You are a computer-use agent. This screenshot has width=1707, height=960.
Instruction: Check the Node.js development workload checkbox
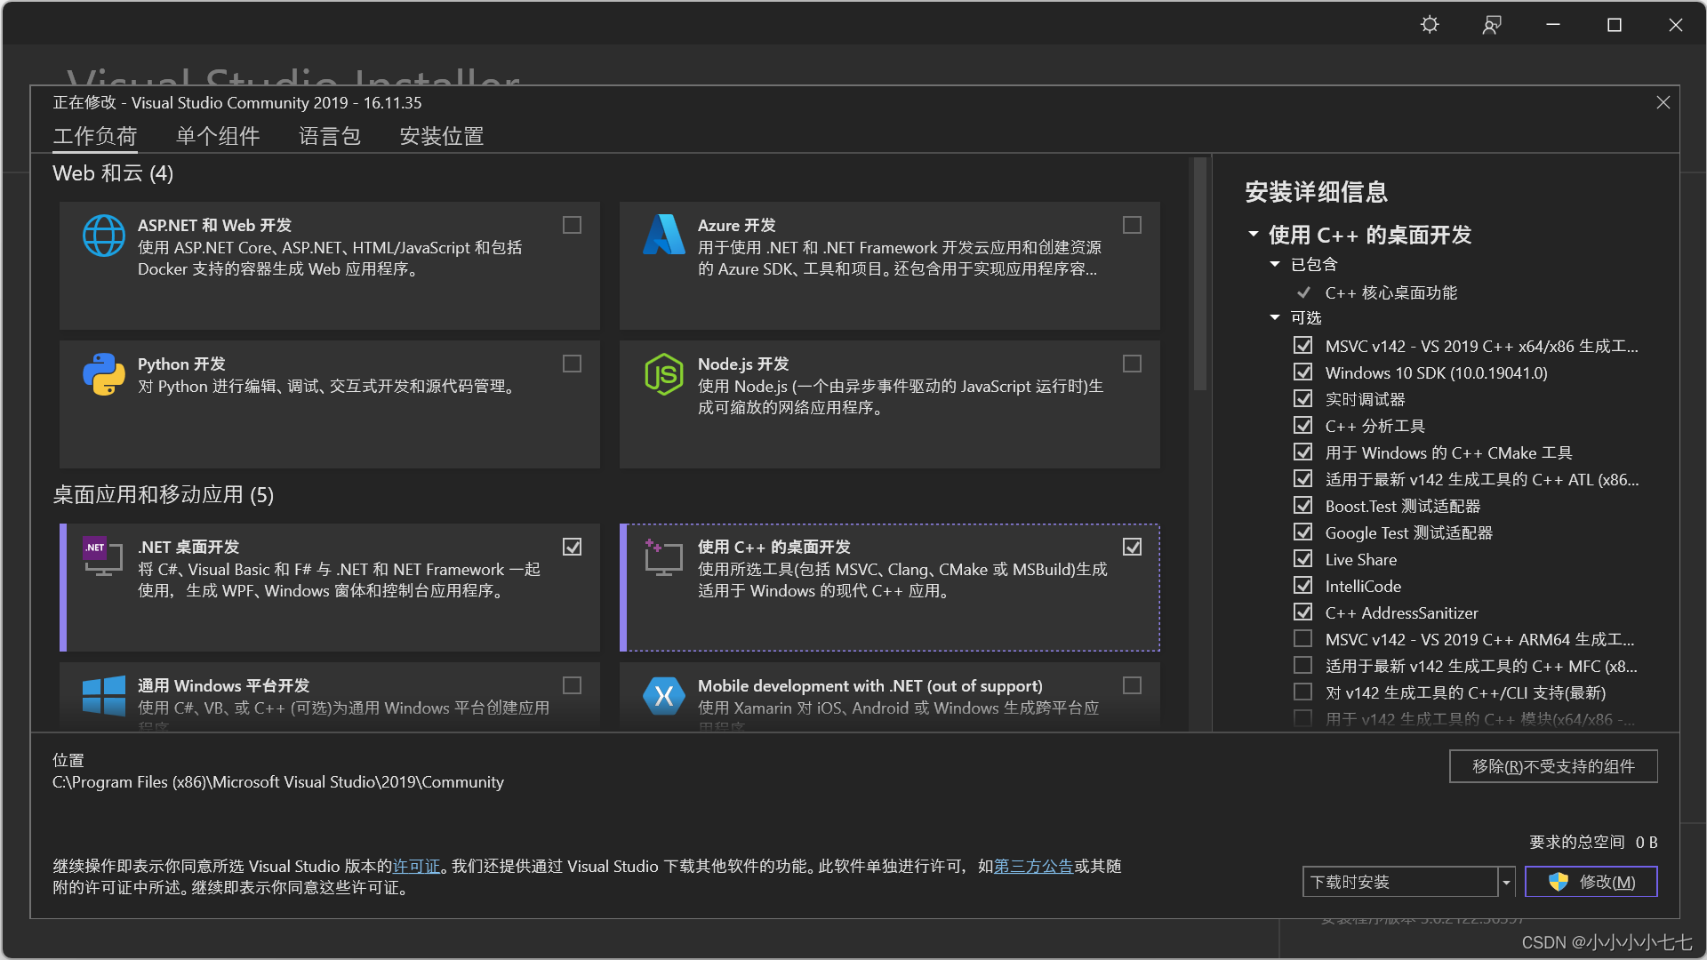tap(1133, 364)
